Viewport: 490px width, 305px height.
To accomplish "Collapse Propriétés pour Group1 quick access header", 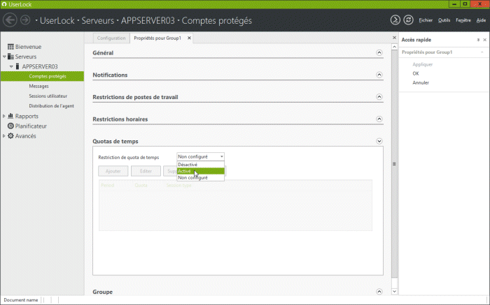I will 482,52.
